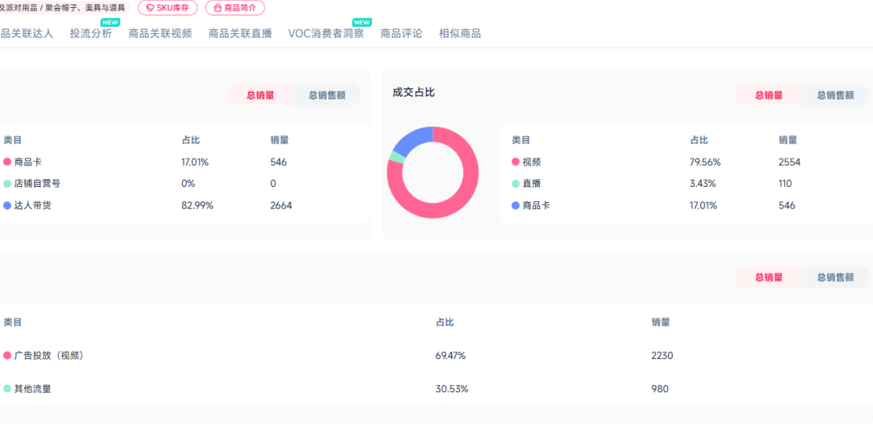The image size is (873, 427).
Task: Click the green 直播 segment of donut
Action: point(396,158)
